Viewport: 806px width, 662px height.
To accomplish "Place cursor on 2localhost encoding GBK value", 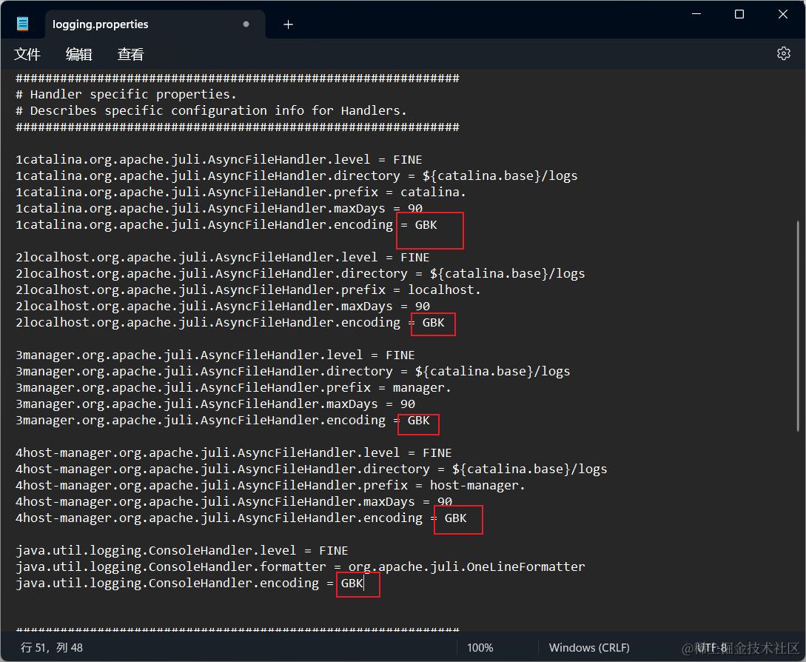I will tap(433, 323).
